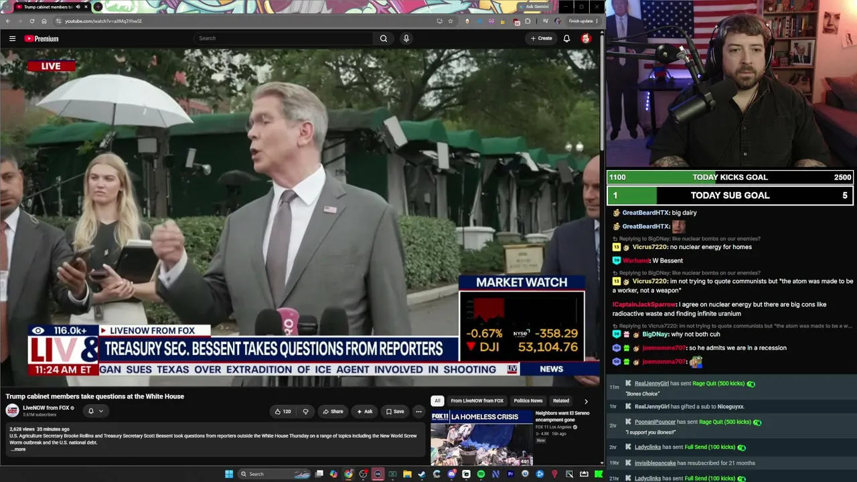Open Spotify from the taskbar
Viewport: 857px width, 482px height.
(481, 474)
